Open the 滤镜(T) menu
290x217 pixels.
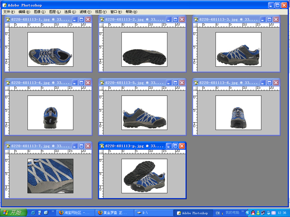[85, 12]
